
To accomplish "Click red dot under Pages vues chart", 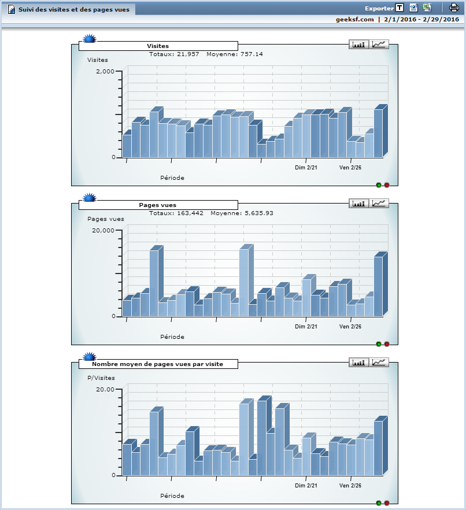I will 387,344.
